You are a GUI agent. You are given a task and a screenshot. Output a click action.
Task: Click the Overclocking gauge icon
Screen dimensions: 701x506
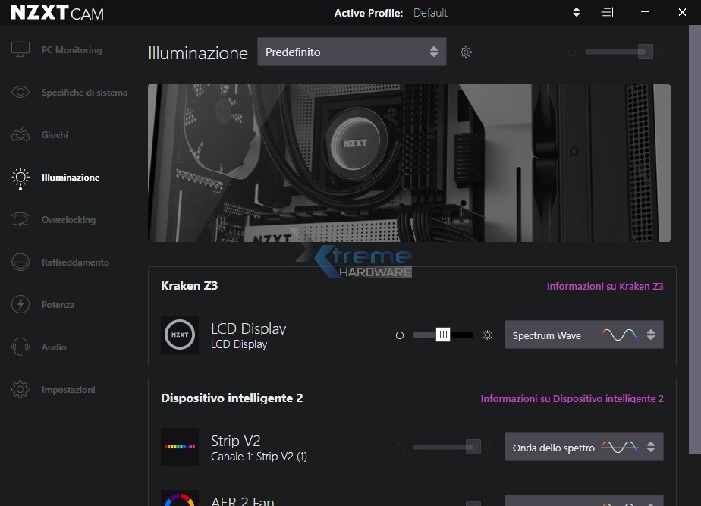click(x=20, y=220)
